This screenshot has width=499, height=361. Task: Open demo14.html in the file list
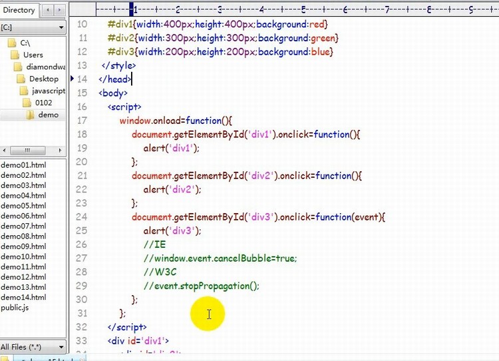(x=23, y=298)
